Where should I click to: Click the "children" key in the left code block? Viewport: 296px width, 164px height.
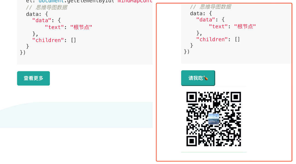tap(47, 40)
